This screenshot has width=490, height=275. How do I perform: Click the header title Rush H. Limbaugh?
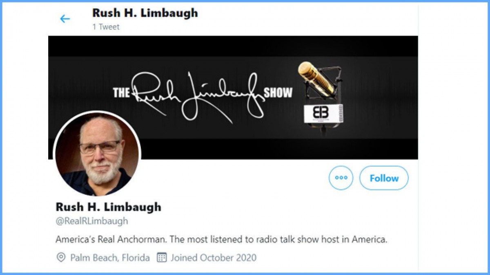tap(145, 13)
